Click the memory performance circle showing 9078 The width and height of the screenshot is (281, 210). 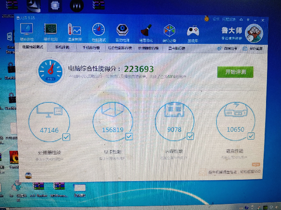174,121
